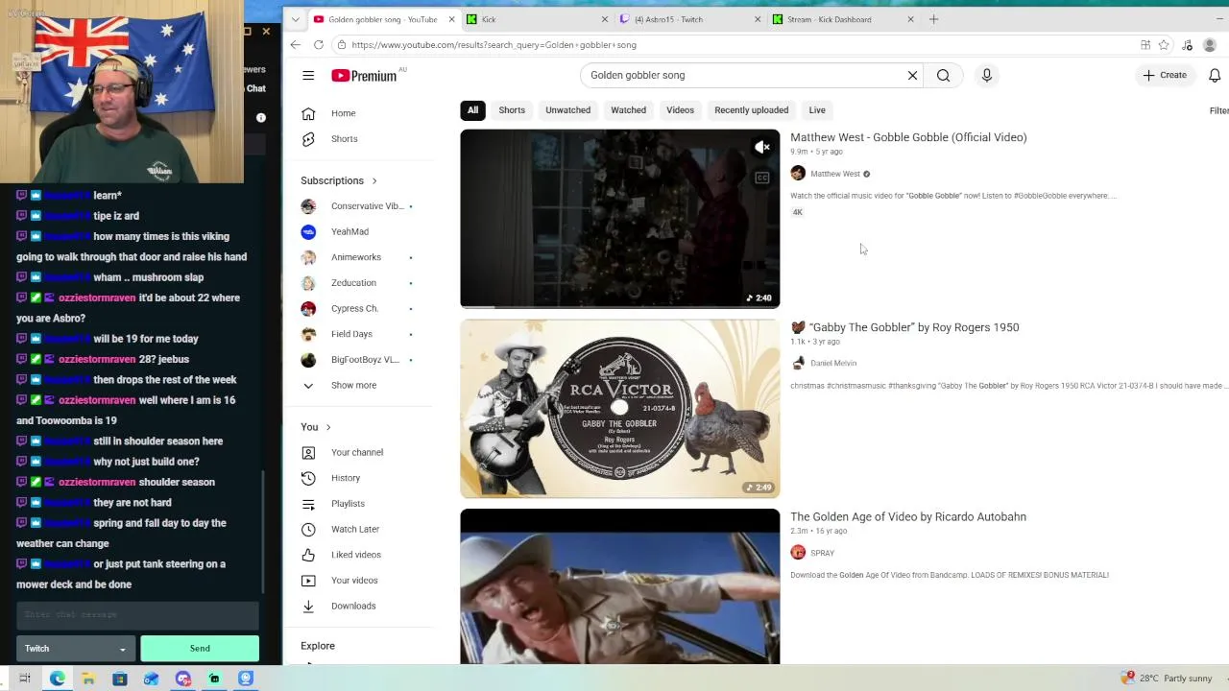The width and height of the screenshot is (1229, 691).
Task: Open the Twitch platform dropdown in chat
Action: (x=75, y=649)
